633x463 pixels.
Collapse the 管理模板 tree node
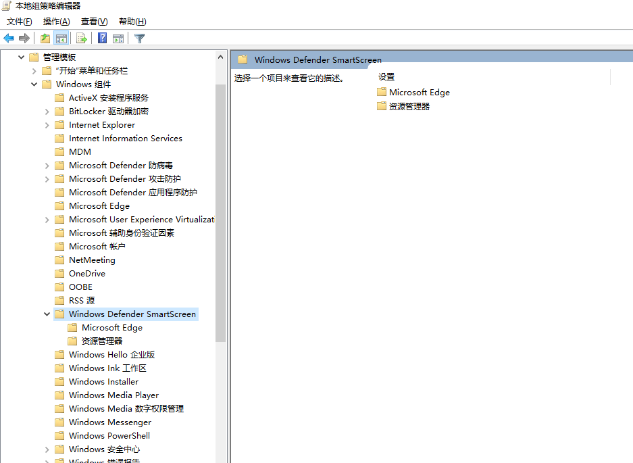tap(22, 57)
